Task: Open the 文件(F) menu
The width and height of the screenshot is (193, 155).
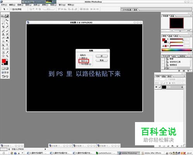Action: 4,5
